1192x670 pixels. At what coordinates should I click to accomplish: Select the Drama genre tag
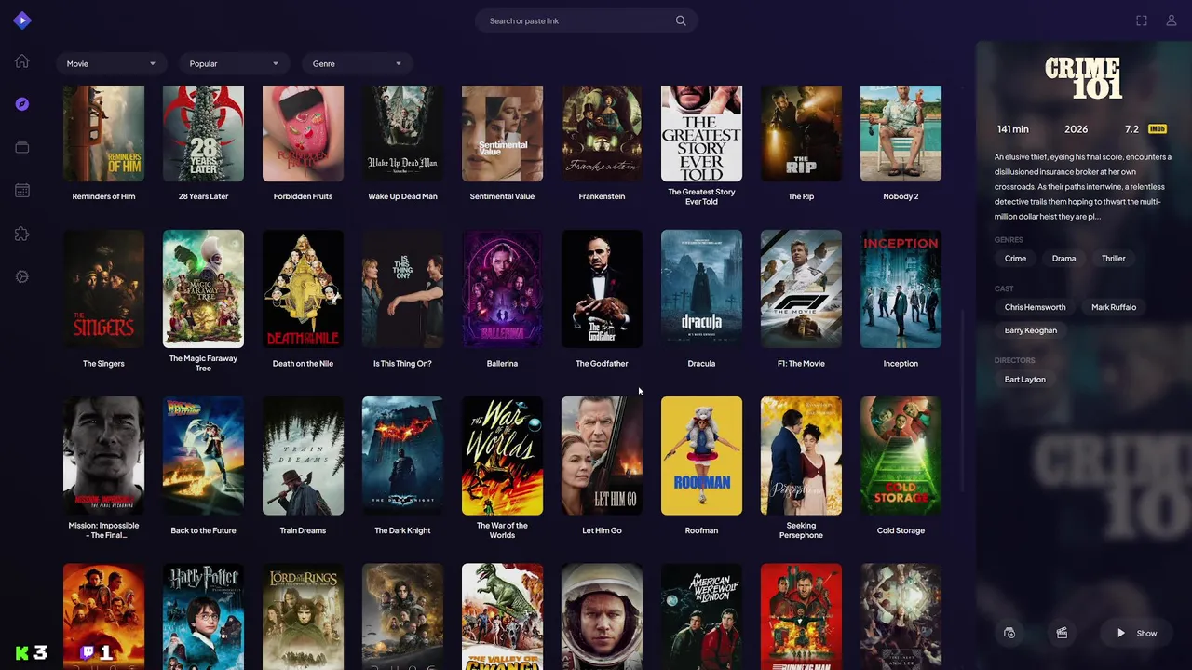[x=1063, y=259]
